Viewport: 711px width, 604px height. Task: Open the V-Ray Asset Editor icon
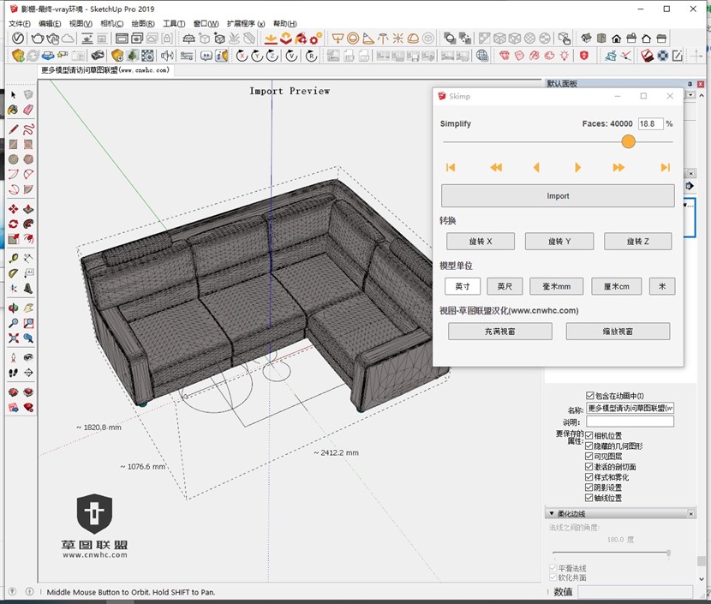(x=18, y=39)
